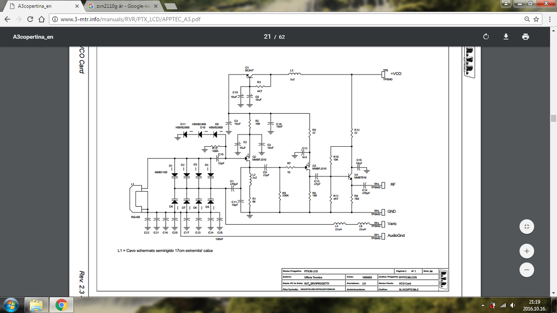
Task: Open the browser home page
Action: click(x=41, y=19)
